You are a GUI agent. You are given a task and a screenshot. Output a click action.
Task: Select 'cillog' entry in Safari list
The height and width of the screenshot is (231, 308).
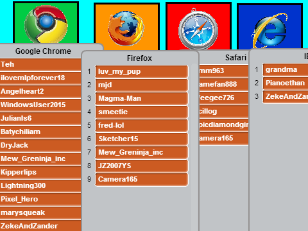click(x=224, y=111)
